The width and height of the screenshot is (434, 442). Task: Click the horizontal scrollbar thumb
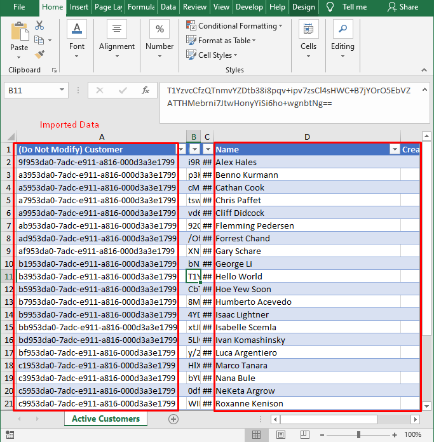coord(329,419)
